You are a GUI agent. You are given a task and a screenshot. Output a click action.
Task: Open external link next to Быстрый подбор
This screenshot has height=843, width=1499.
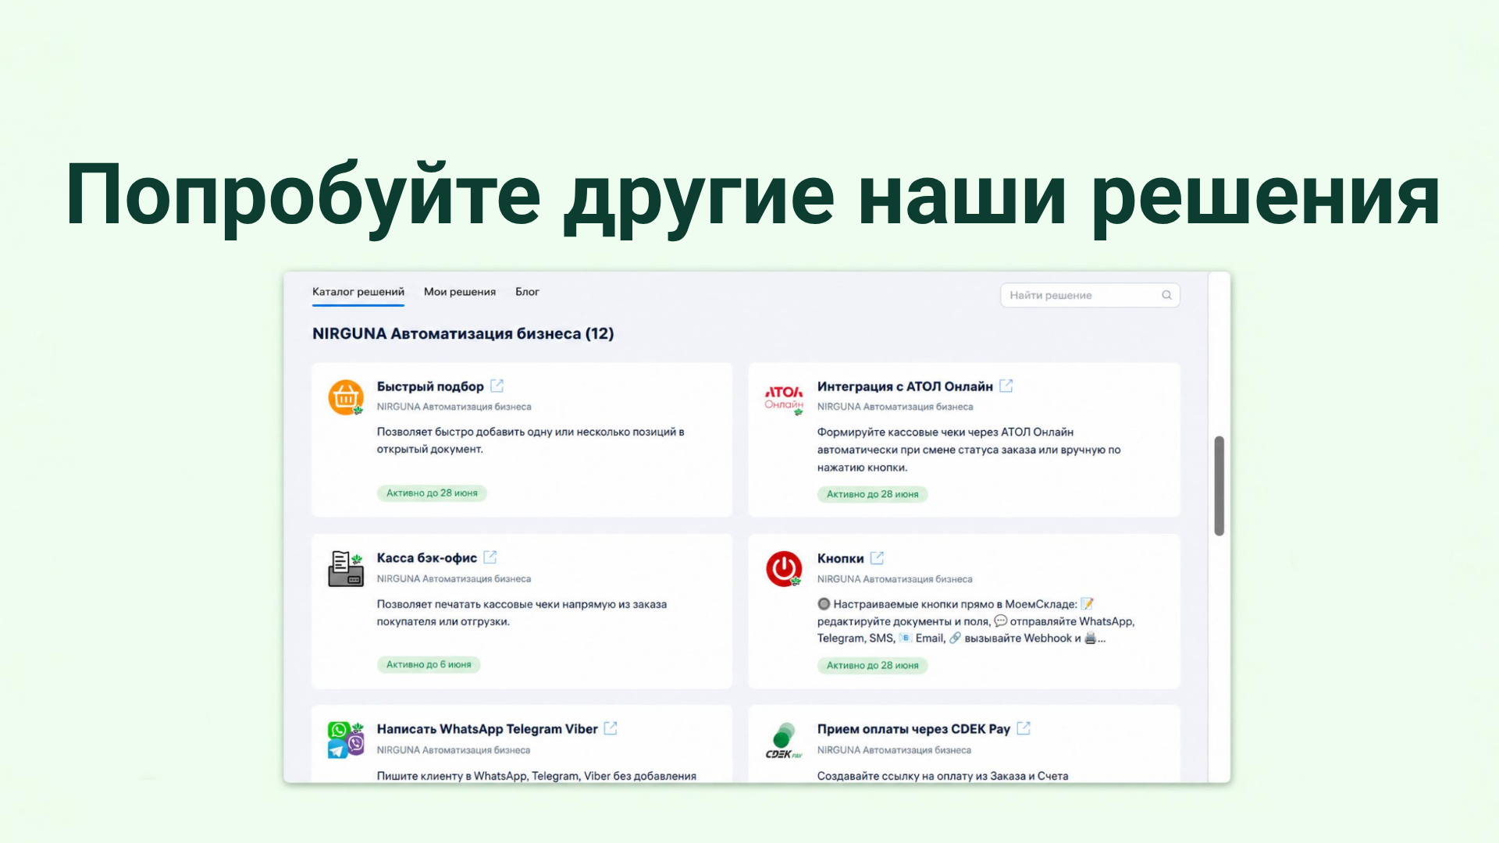point(497,386)
